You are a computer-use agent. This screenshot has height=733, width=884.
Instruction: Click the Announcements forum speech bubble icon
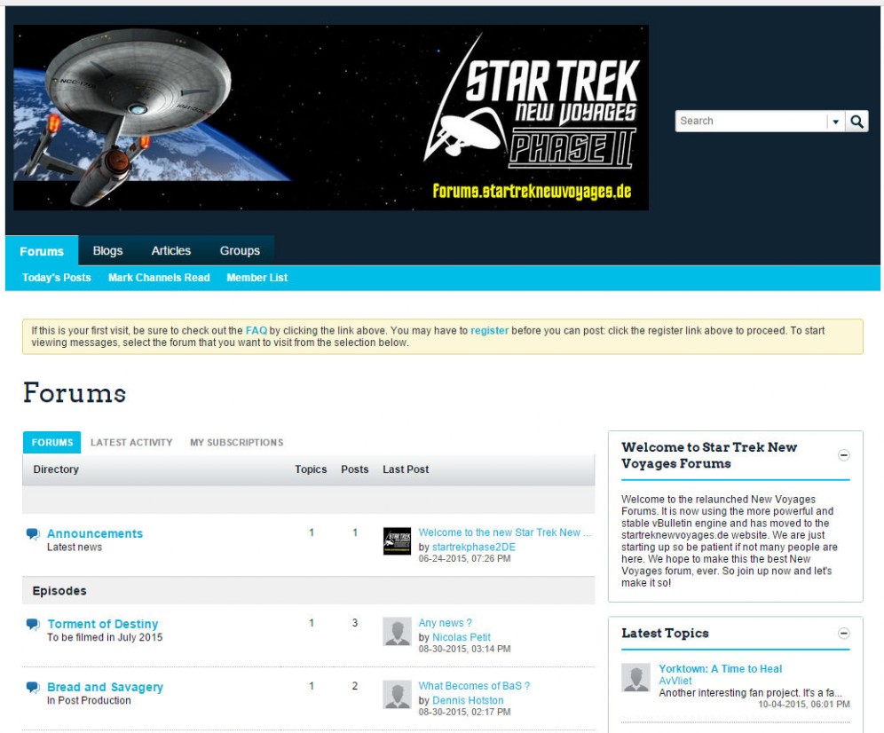coord(33,534)
